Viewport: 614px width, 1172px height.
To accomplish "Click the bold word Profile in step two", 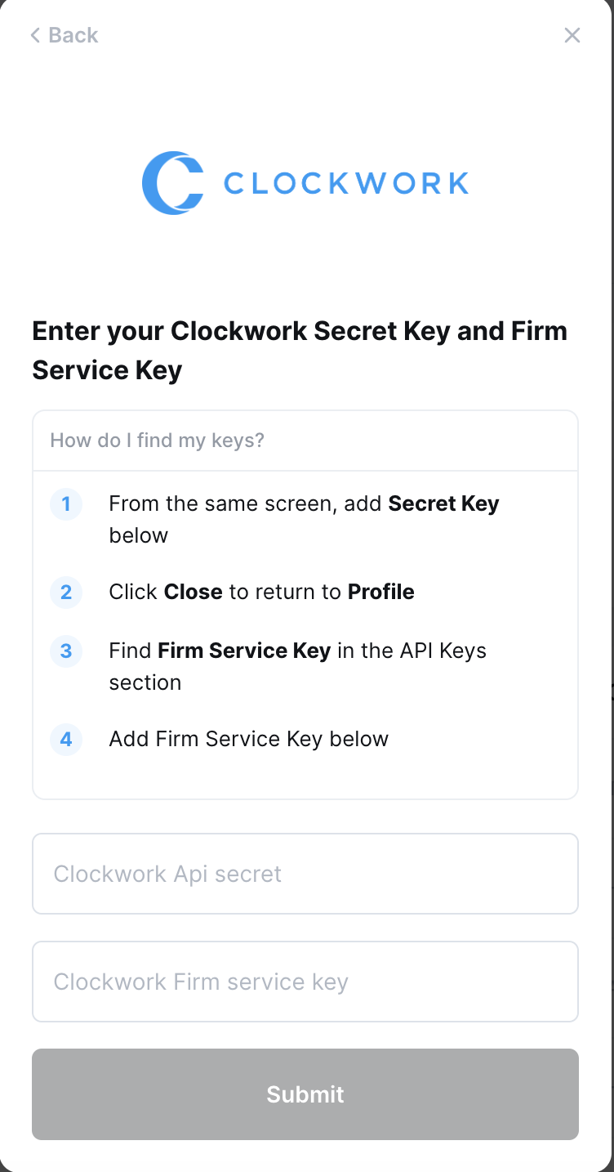I will 381,592.
